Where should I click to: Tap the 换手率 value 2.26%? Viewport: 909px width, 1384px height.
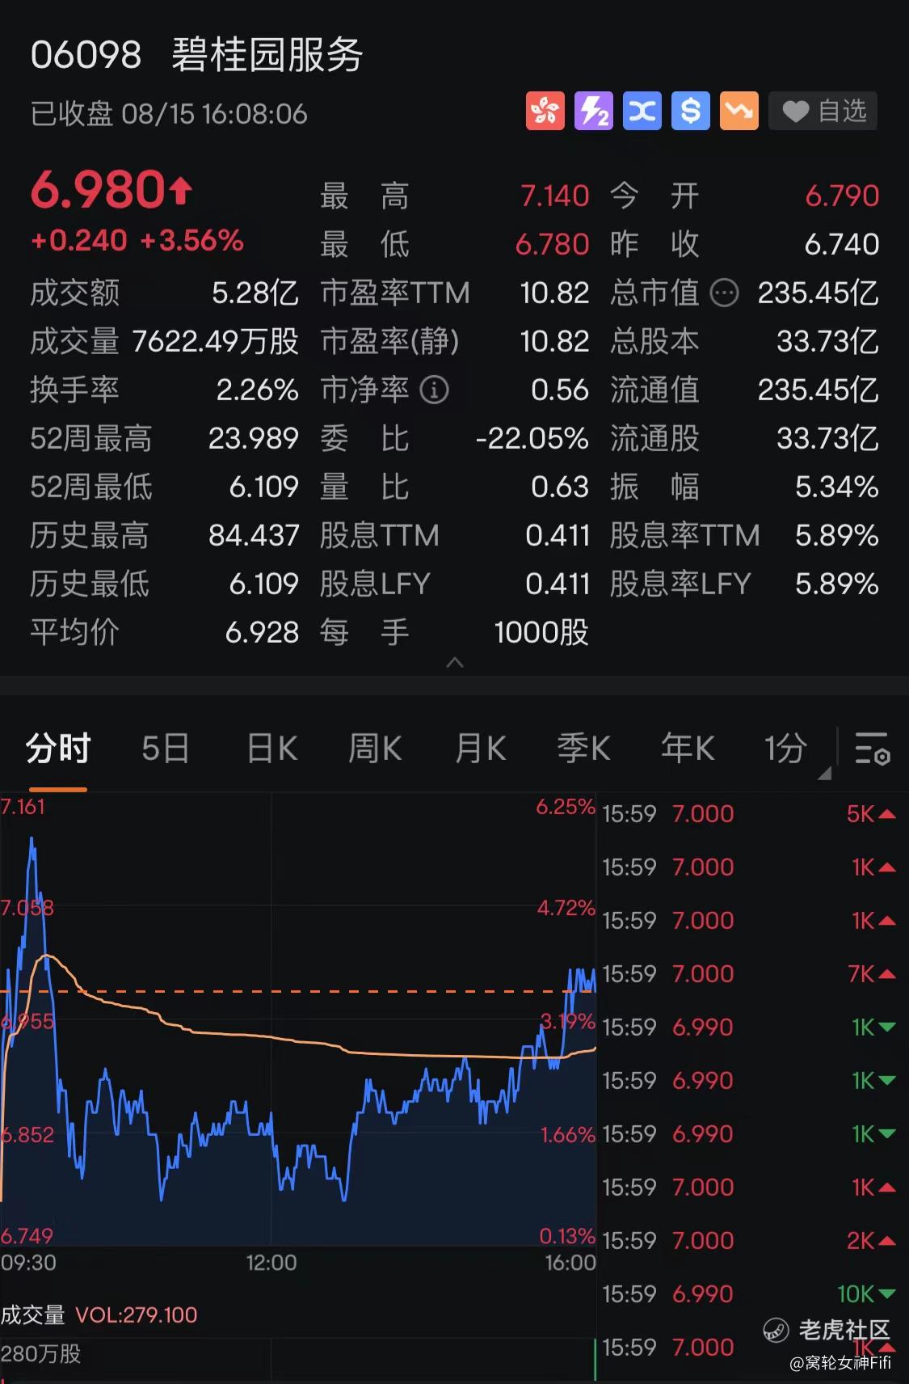tap(258, 390)
